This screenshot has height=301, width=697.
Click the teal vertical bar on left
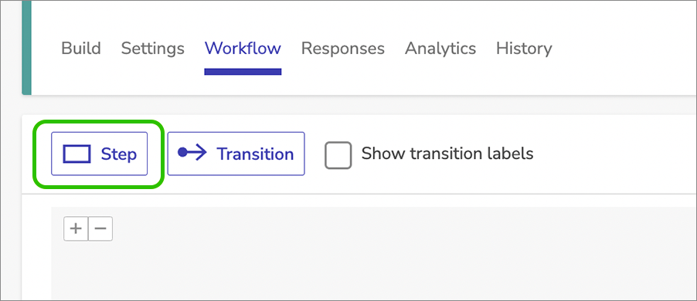coord(27,48)
